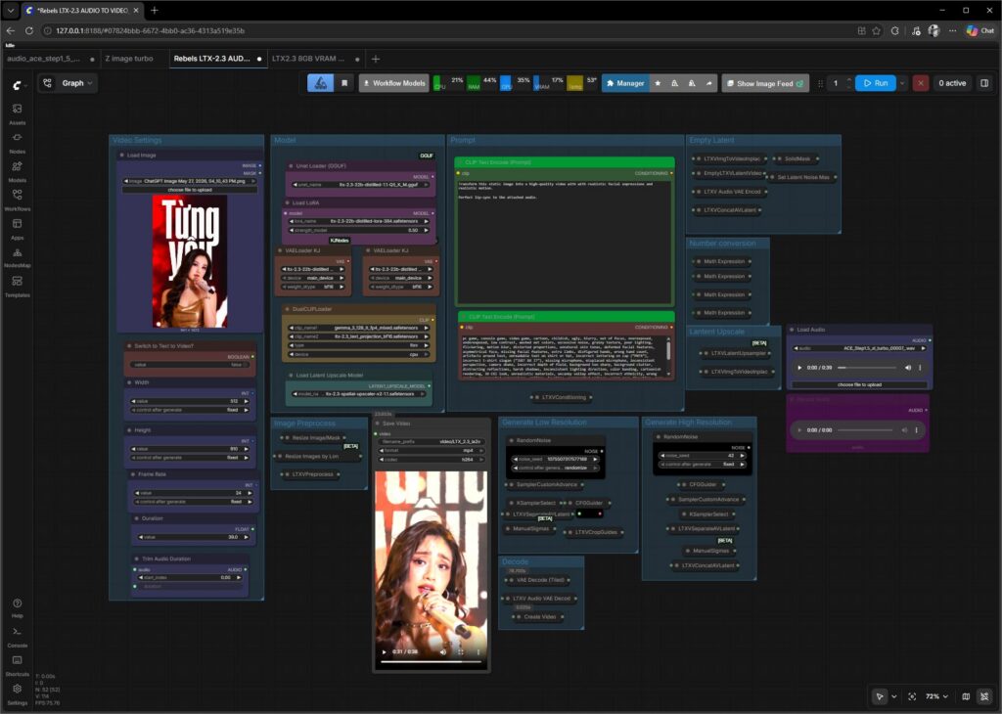
Task: Adjust strength_model 0.50 value in Load LoRA
Action: [360, 230]
